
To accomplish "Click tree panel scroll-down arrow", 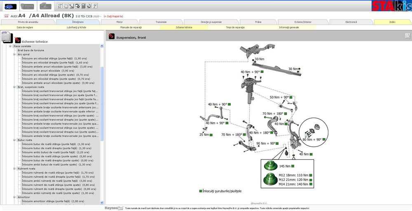I will (x=102, y=203).
